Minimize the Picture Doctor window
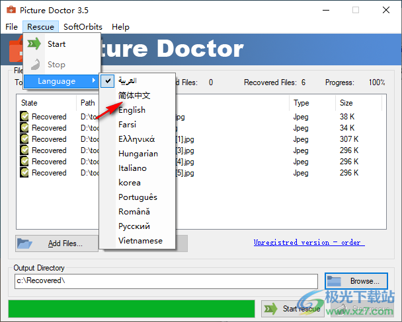 click(x=326, y=11)
